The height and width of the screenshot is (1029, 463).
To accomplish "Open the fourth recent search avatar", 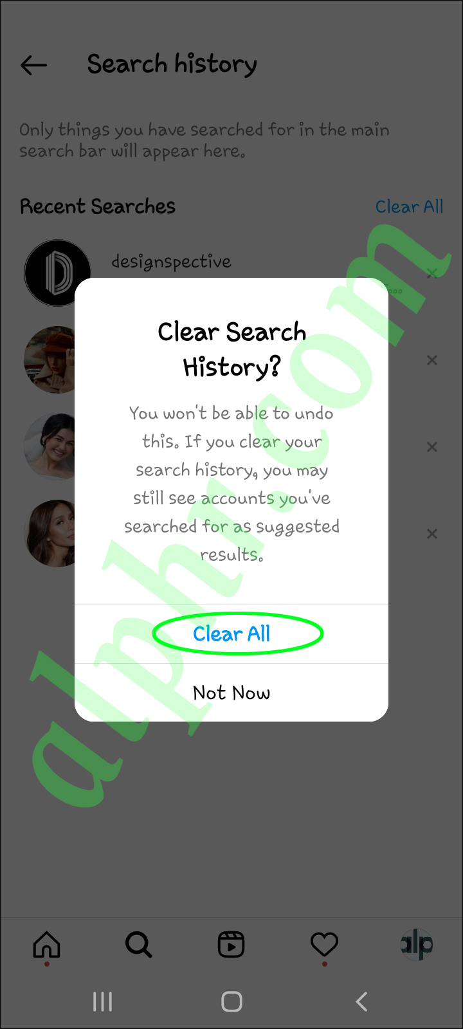I will 50,534.
